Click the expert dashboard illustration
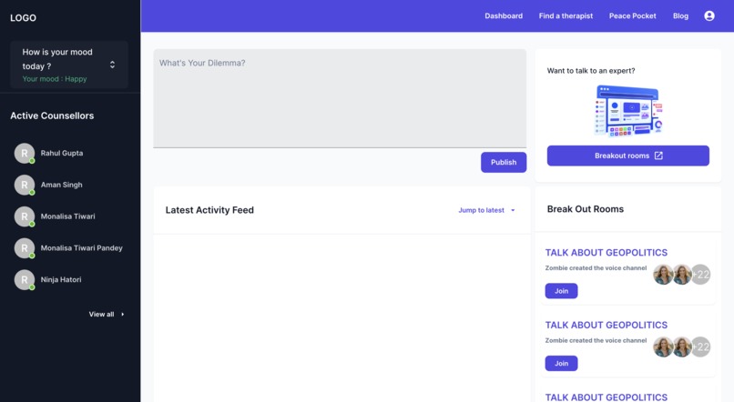Viewport: 734px width, 402px height. (x=628, y=111)
